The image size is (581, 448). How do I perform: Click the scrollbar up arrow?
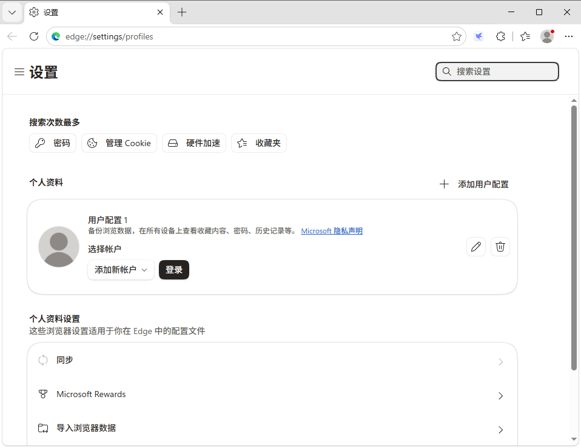click(574, 101)
